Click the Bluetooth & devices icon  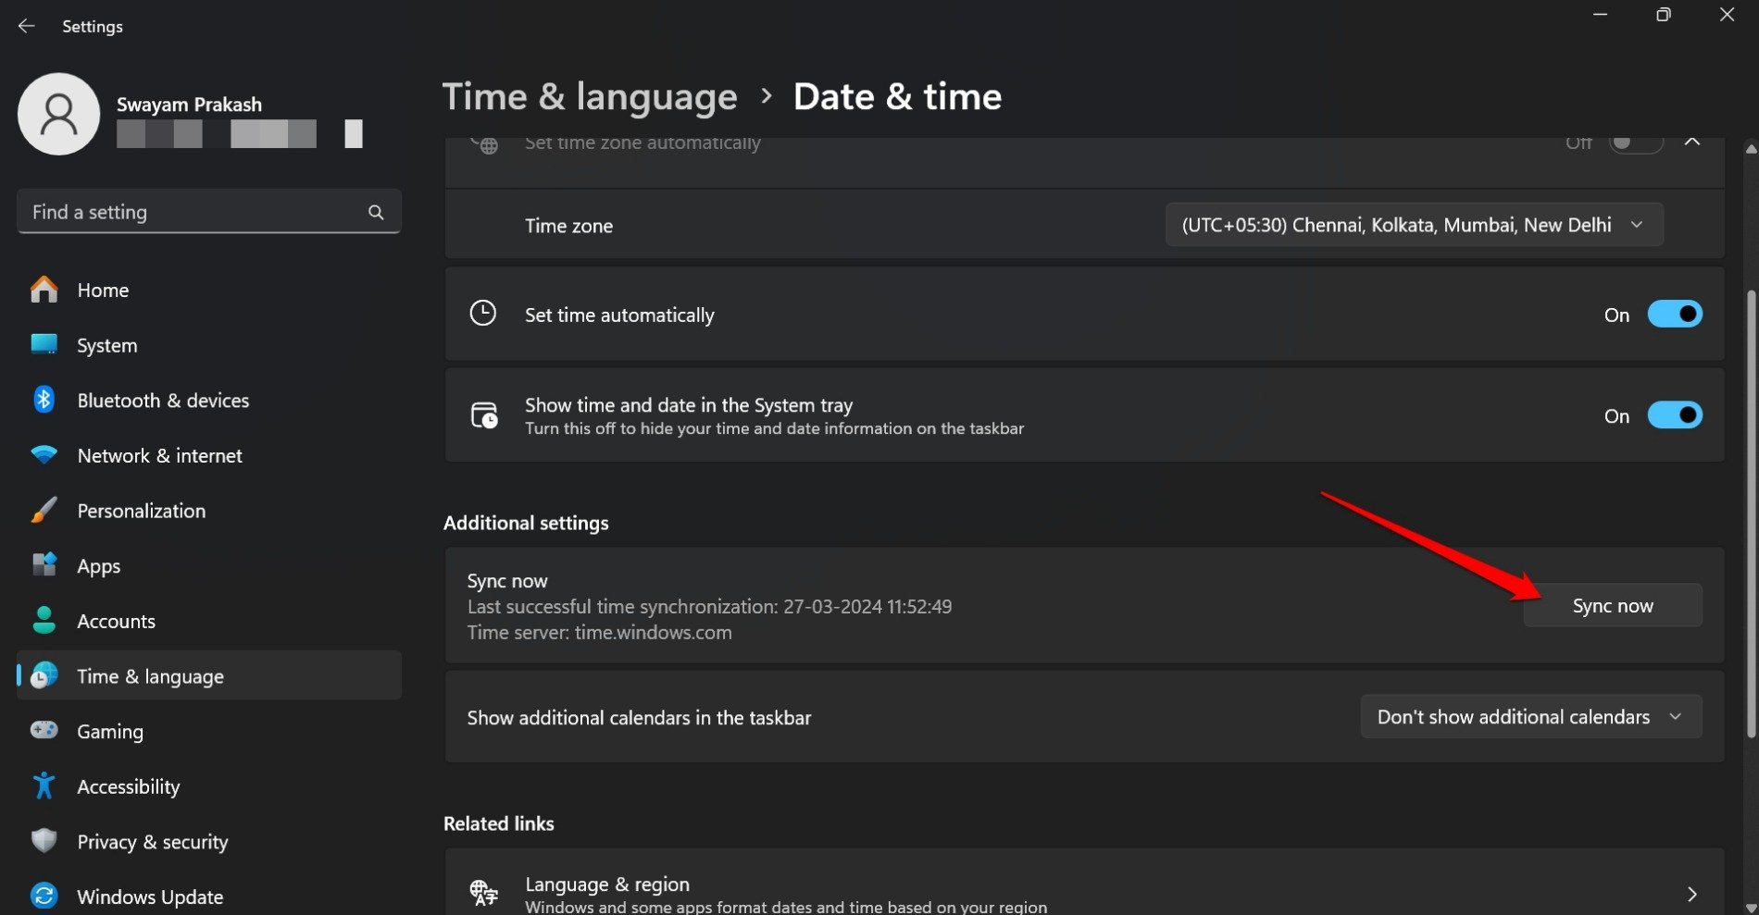[x=44, y=400]
